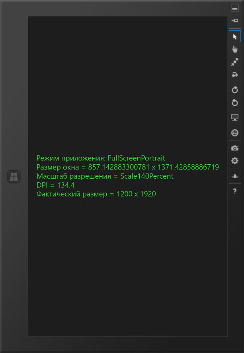Open help question mark icon
The width and height of the screenshot is (244, 353).
235,191
